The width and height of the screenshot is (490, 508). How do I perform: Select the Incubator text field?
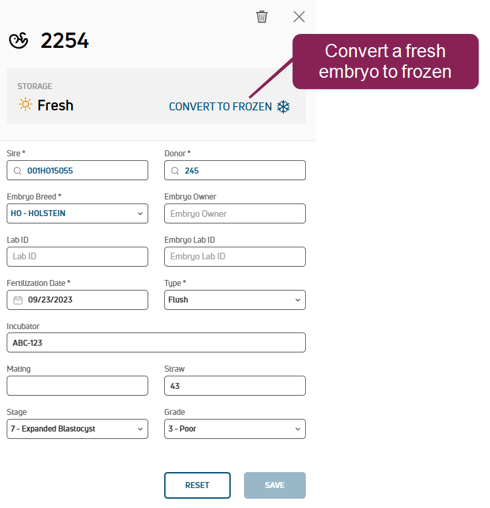click(156, 343)
